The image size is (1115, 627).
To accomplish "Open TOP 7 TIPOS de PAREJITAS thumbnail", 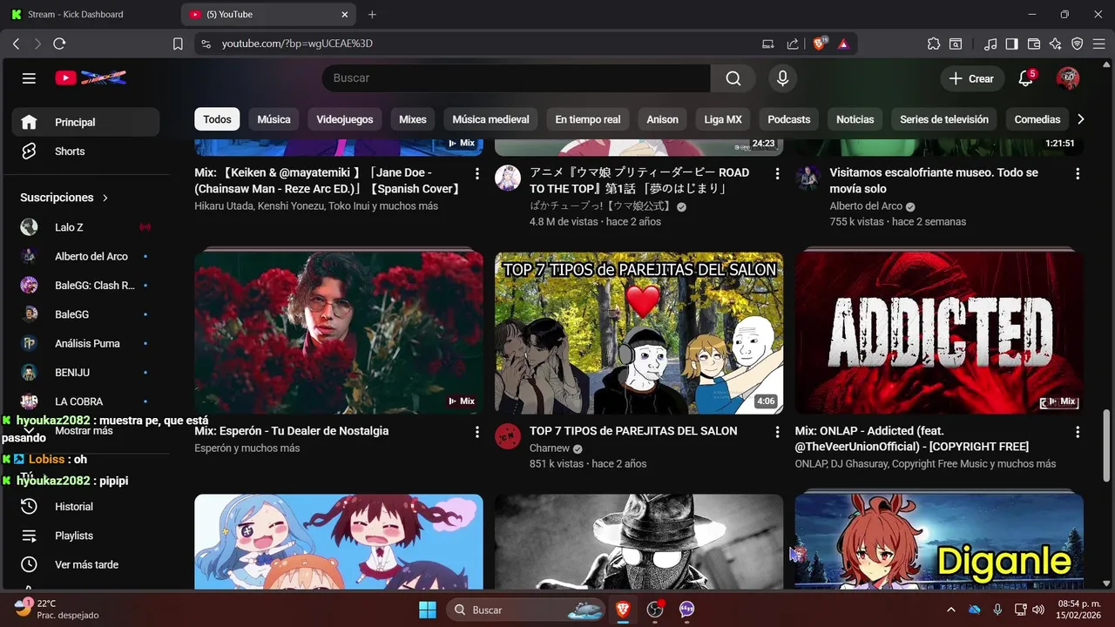I will coord(639,334).
